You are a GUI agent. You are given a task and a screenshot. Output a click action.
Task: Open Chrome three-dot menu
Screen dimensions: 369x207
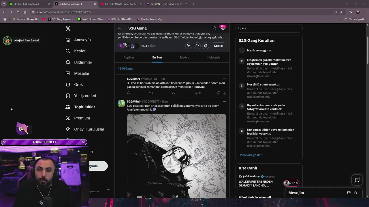point(365,12)
